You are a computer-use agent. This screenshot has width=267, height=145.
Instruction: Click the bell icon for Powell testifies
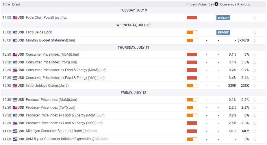[254, 18]
